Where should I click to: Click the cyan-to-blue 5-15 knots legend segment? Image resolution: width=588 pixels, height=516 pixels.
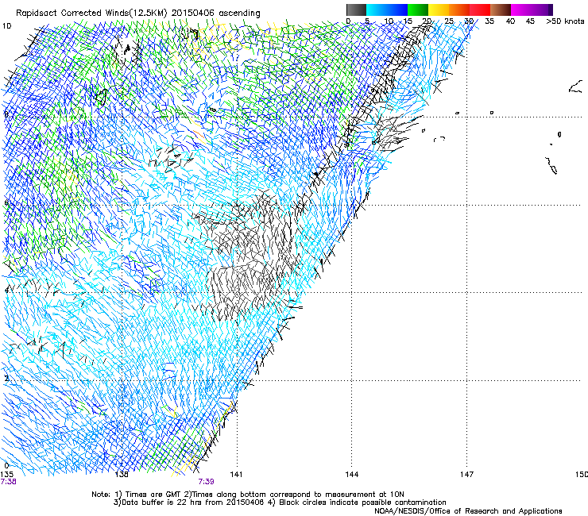click(387, 10)
